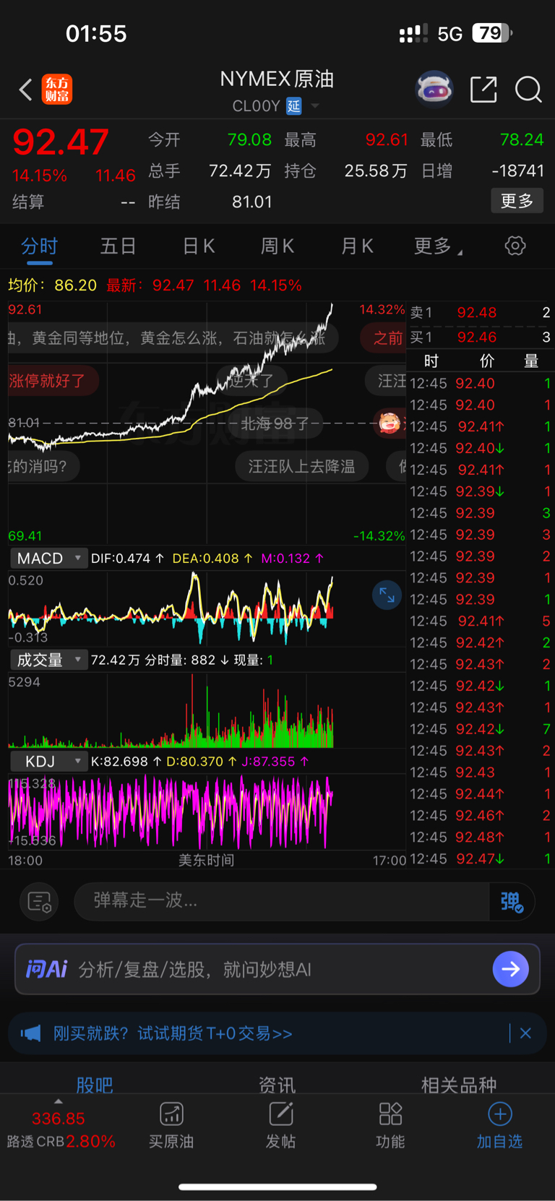Expand contract dropdown next to CL00Y
The width and height of the screenshot is (555, 1201).
tap(315, 106)
